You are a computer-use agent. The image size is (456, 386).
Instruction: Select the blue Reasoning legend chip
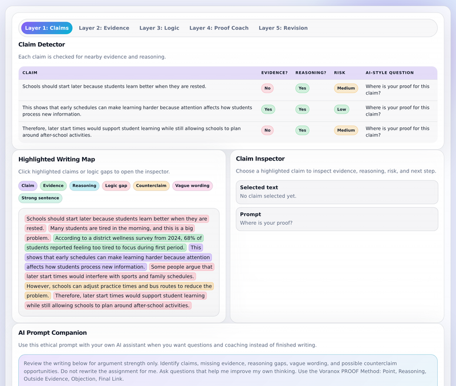[84, 186]
